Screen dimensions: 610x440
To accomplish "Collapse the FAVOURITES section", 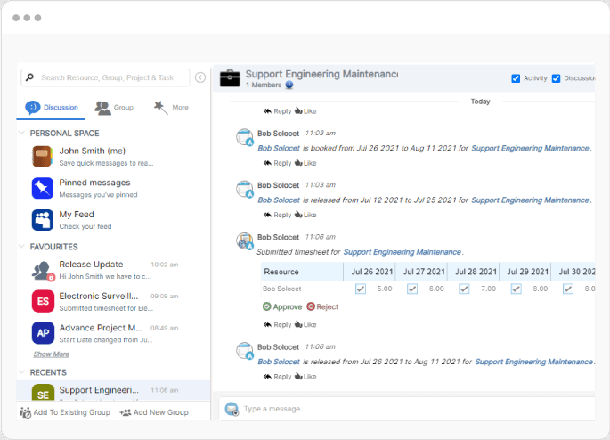I will (21, 246).
